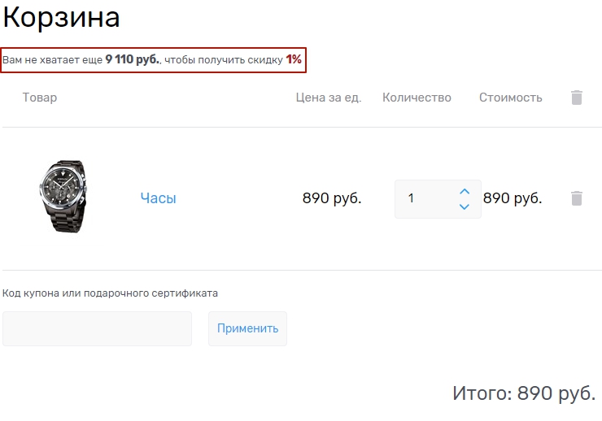Click the Количество column header
This screenshot has width=602, height=421.
click(x=417, y=98)
